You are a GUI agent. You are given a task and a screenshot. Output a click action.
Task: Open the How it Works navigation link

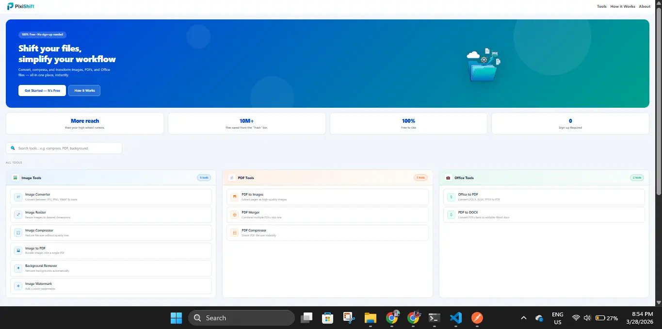tap(623, 7)
